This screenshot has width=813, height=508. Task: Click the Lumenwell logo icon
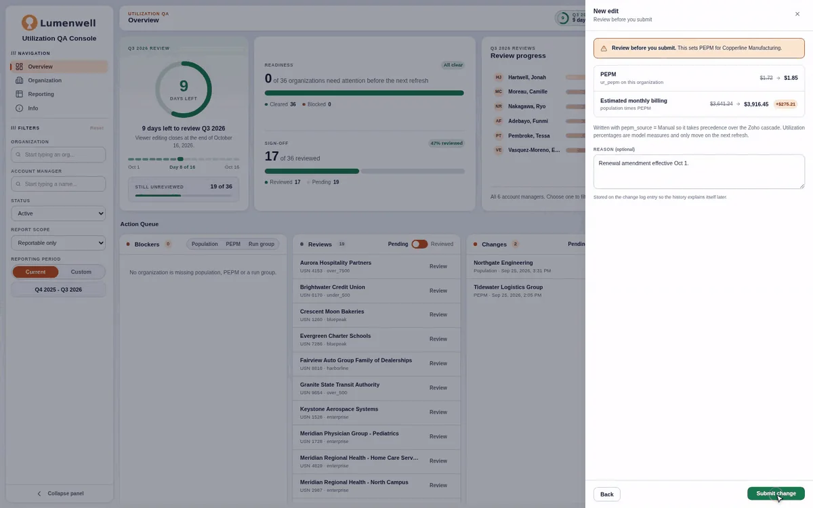[x=29, y=23]
